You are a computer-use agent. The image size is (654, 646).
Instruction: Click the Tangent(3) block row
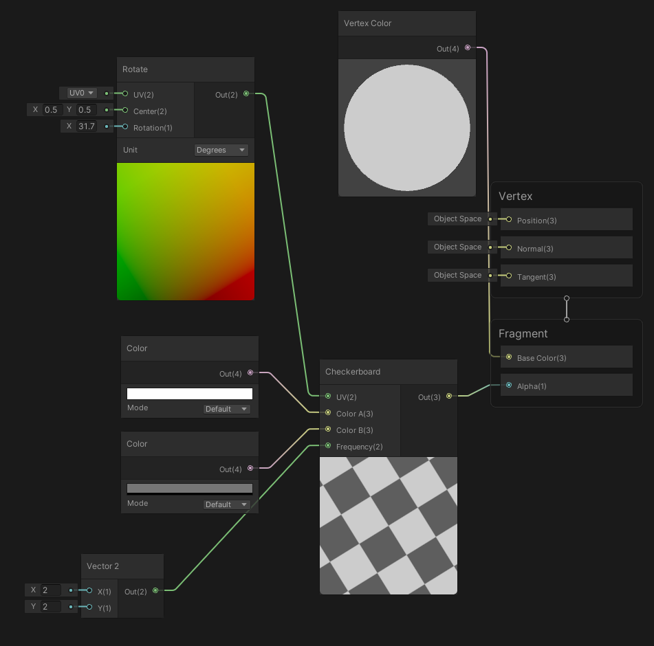tap(567, 276)
